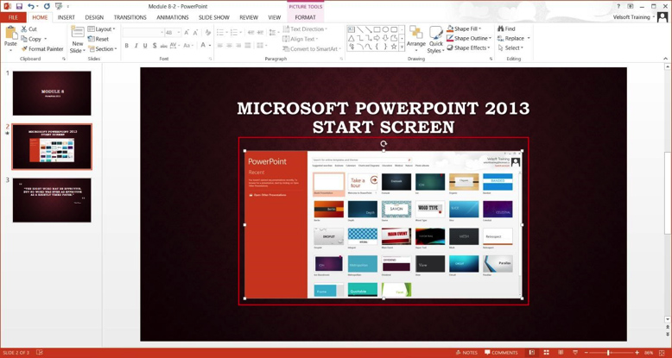The image size is (672, 358).
Task: Toggle Bold formatting
Action: pyautogui.click(x=127, y=46)
